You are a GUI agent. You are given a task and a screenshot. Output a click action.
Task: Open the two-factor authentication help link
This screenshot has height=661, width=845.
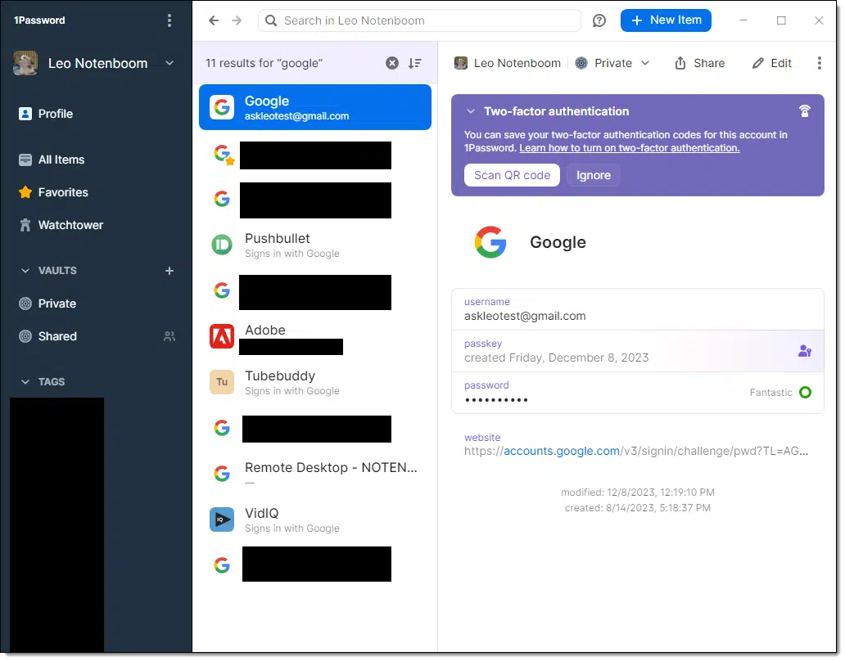[630, 148]
